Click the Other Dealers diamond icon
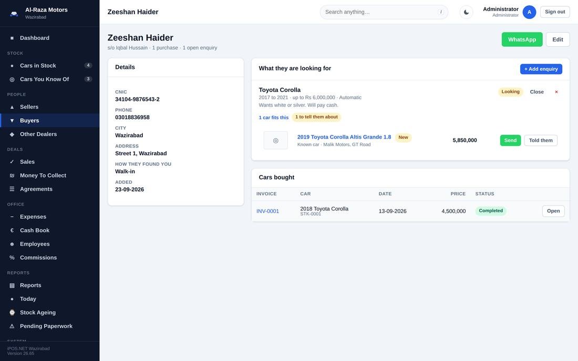This screenshot has height=361, width=578. coord(12,134)
